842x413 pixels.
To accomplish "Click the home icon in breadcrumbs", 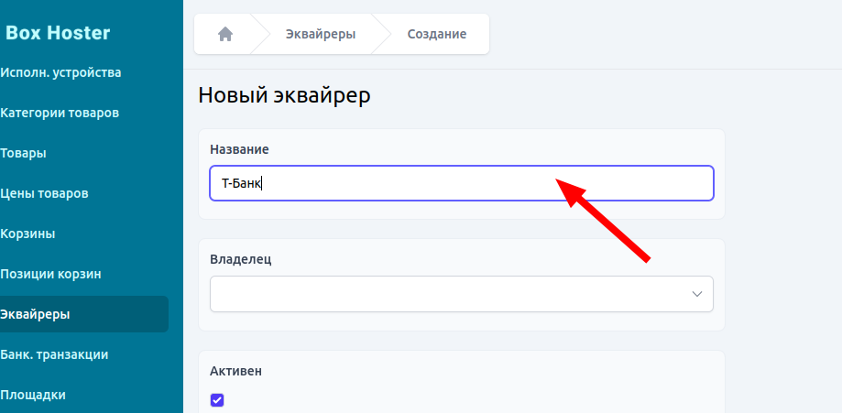I will pos(225,34).
